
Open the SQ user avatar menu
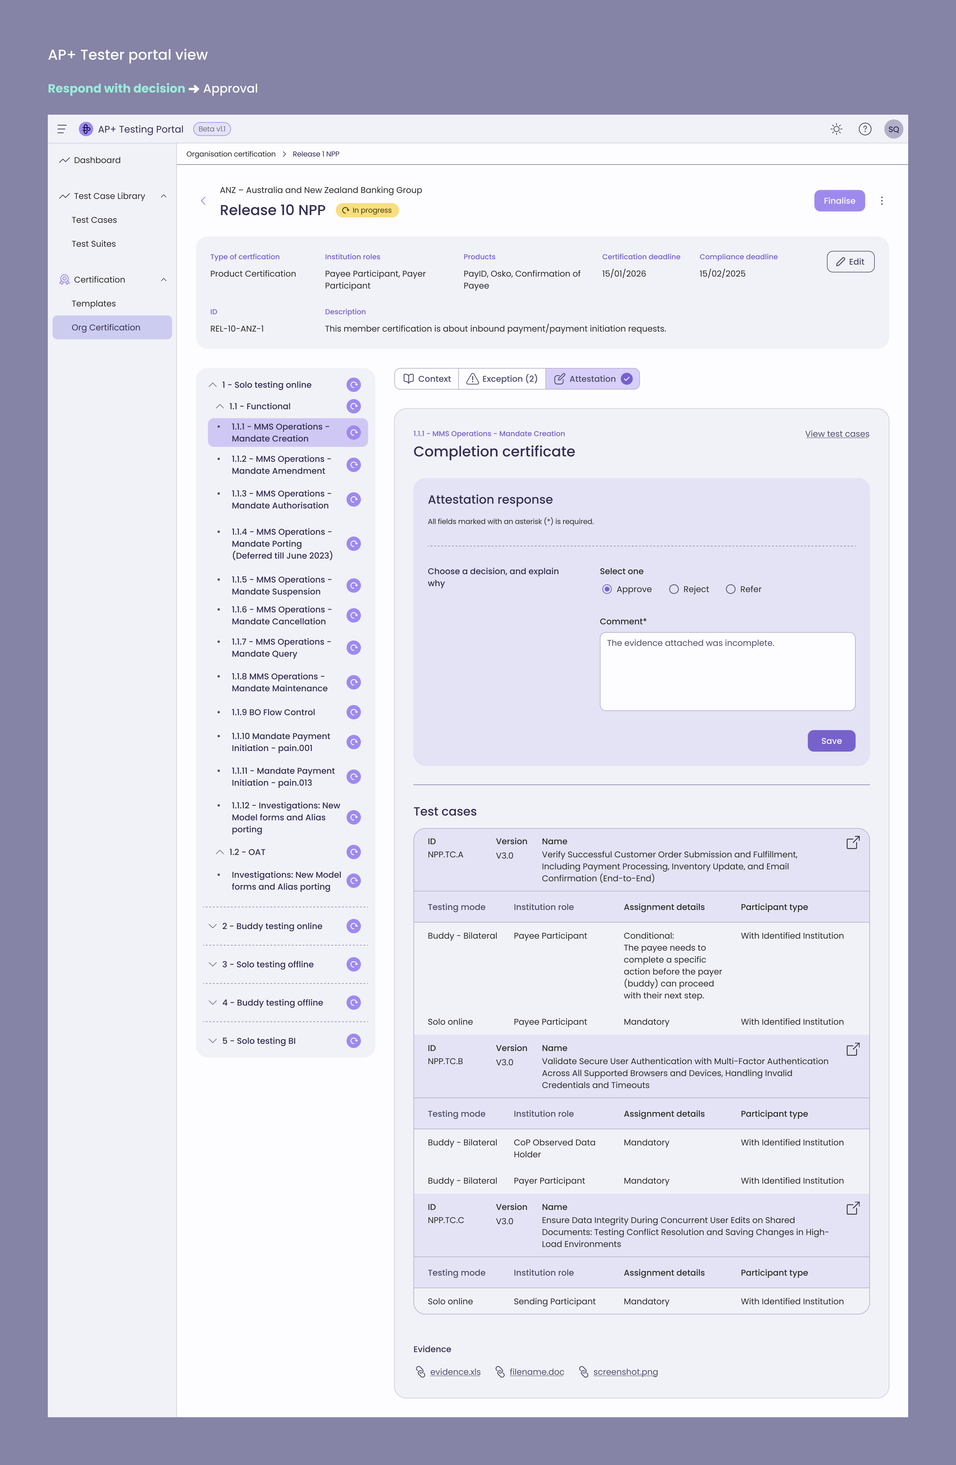pos(893,128)
